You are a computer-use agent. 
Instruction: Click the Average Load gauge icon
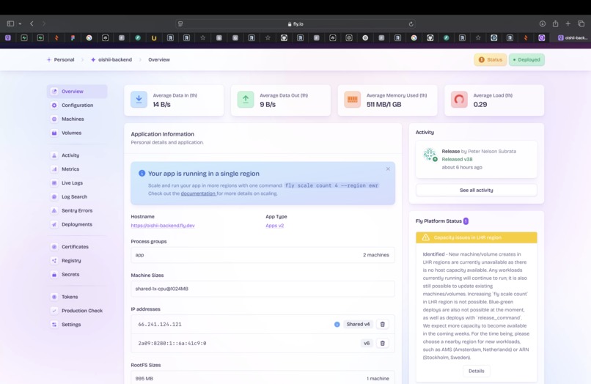[459, 100]
